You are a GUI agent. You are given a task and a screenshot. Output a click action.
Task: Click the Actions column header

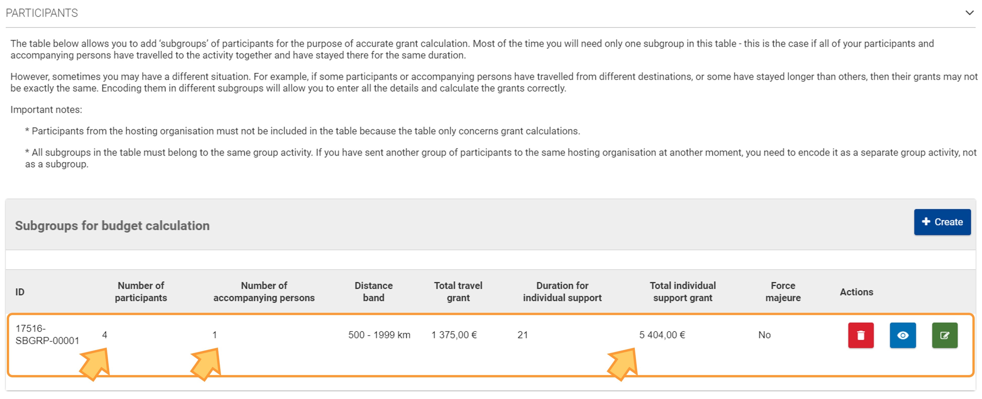(x=856, y=292)
